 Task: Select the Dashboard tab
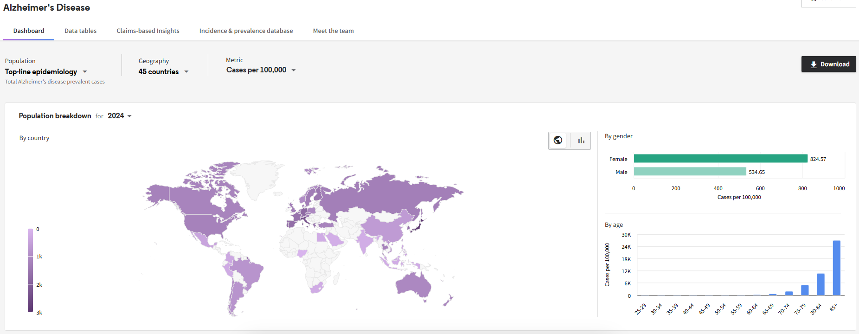click(29, 31)
